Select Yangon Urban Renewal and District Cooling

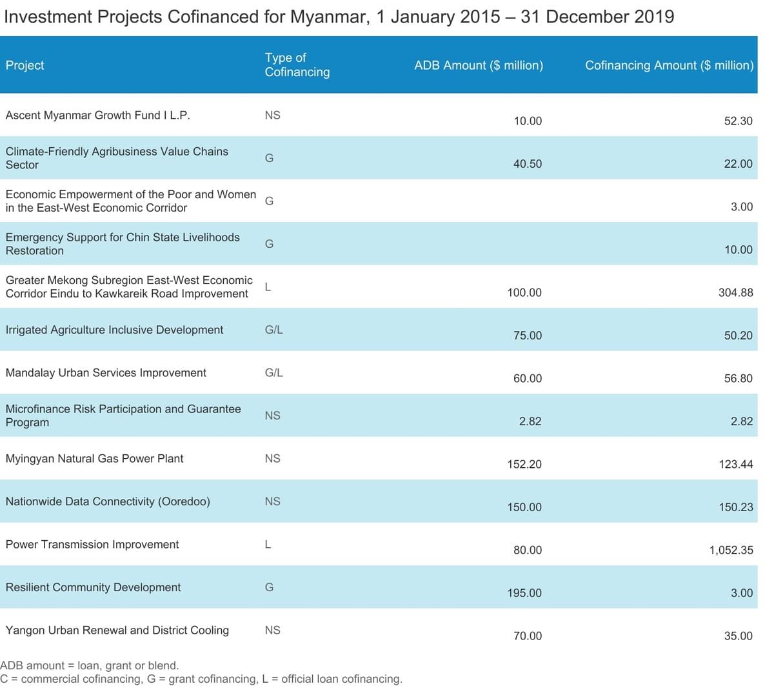[x=117, y=630]
